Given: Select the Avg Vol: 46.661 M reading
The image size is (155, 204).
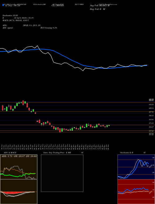Looking at the screenshot, I should (100, 6).
